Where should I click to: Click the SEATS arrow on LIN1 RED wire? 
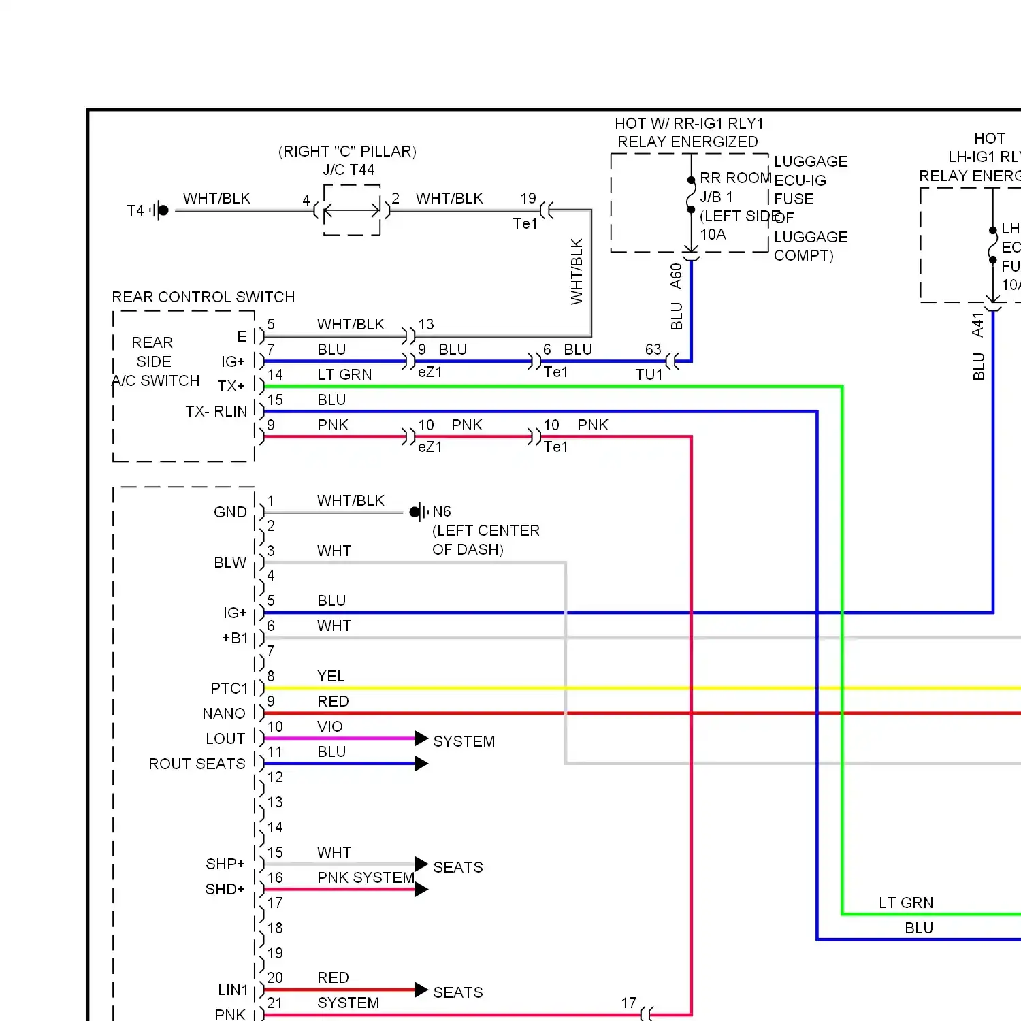pos(421,990)
